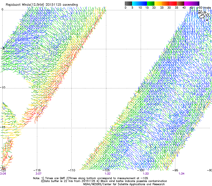Pick the orange 25-30 knots color bar segment
This screenshot has height=186, width=212.
166,3
